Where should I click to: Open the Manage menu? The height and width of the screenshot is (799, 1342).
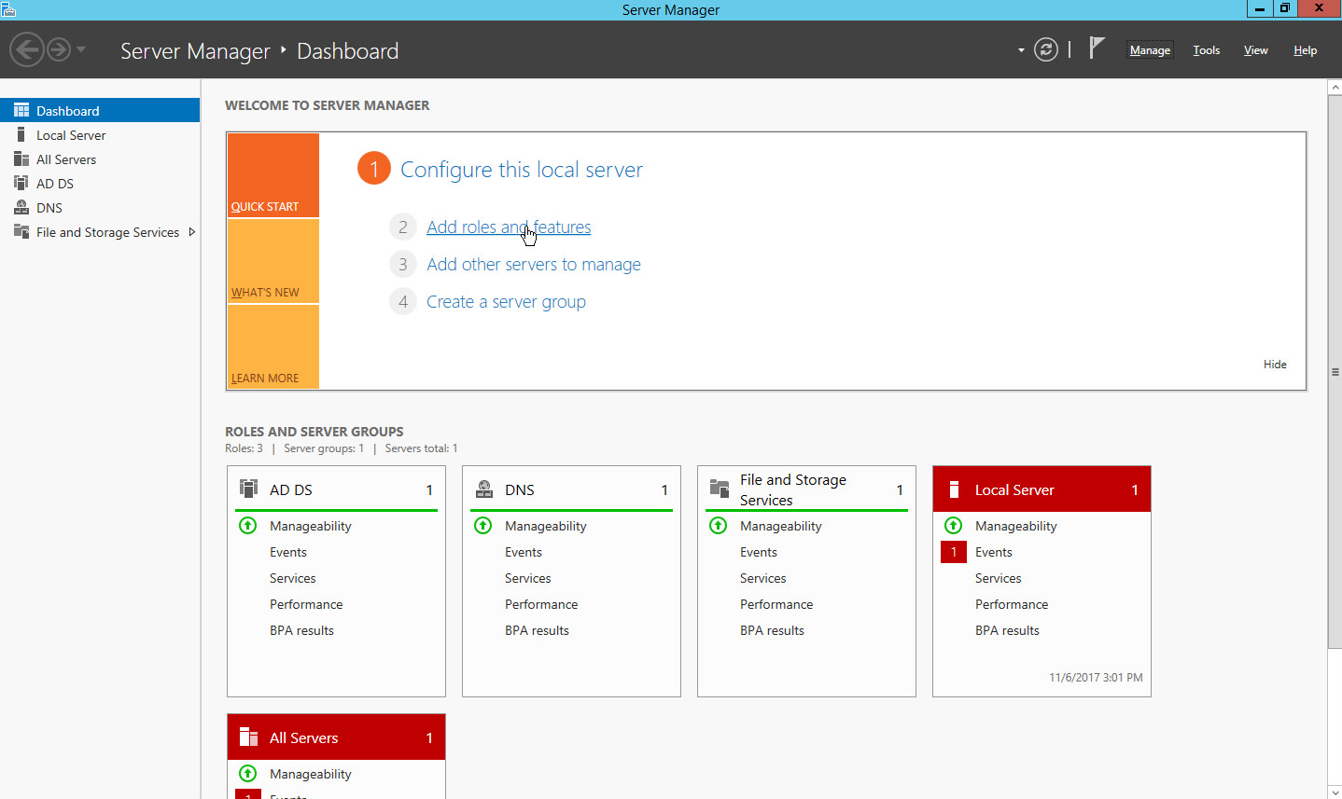(x=1149, y=50)
